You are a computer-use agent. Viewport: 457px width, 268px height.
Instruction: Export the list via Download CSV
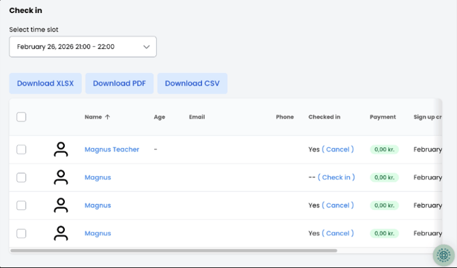point(192,83)
